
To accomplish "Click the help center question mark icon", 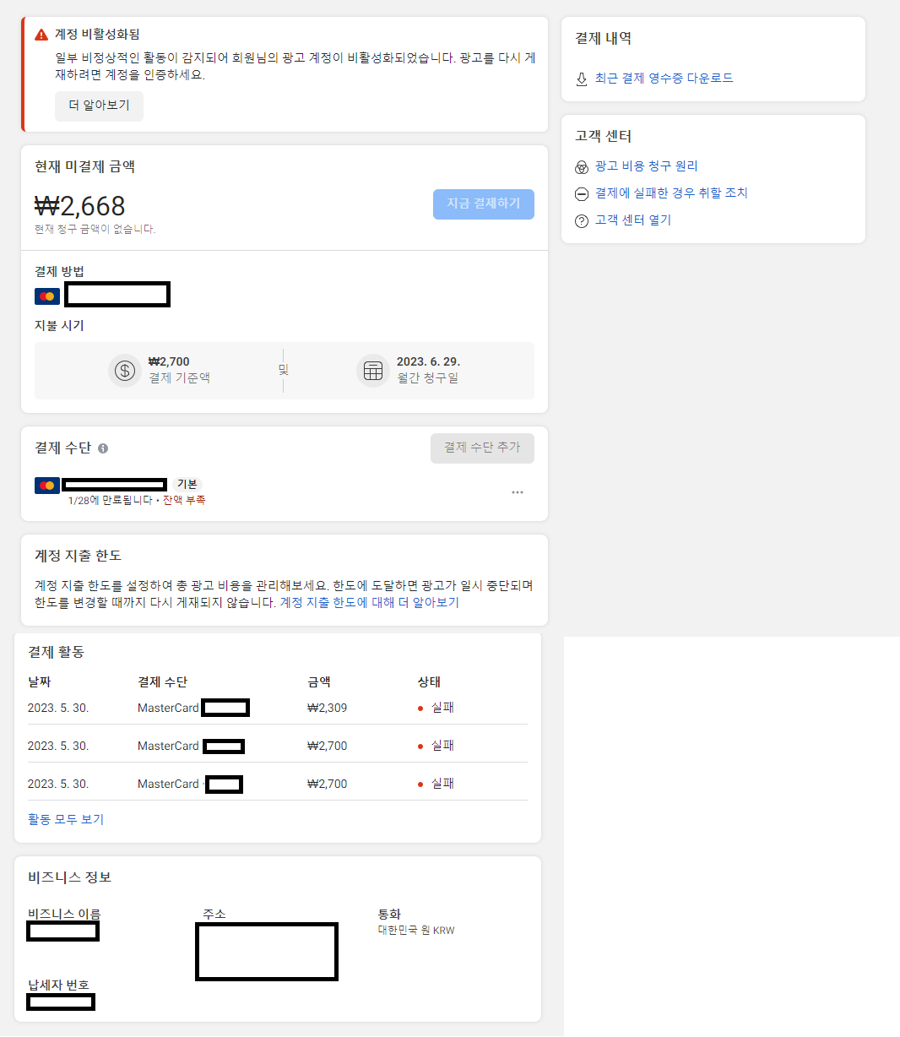I will point(581,221).
